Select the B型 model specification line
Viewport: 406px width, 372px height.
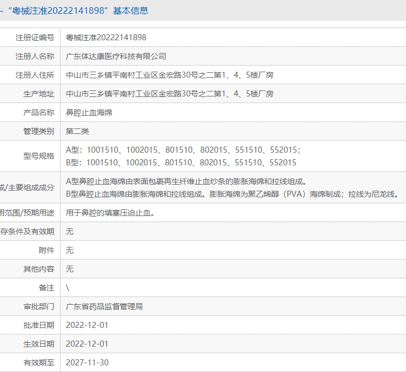point(181,163)
